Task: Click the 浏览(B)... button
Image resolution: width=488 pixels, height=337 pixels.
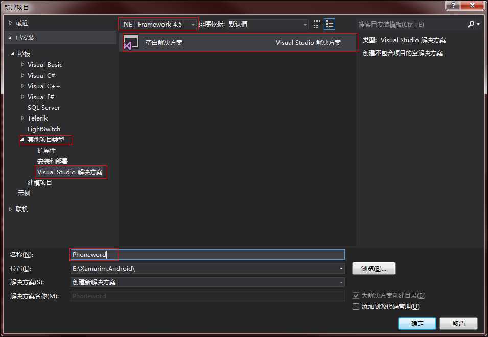Action: pos(374,268)
